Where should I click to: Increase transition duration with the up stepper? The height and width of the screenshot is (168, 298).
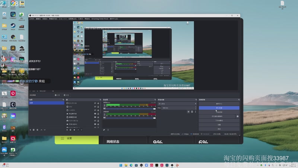(x=196, y=107)
